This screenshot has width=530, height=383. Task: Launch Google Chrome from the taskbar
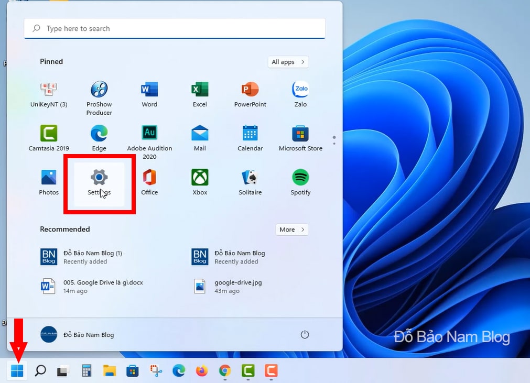click(x=225, y=370)
